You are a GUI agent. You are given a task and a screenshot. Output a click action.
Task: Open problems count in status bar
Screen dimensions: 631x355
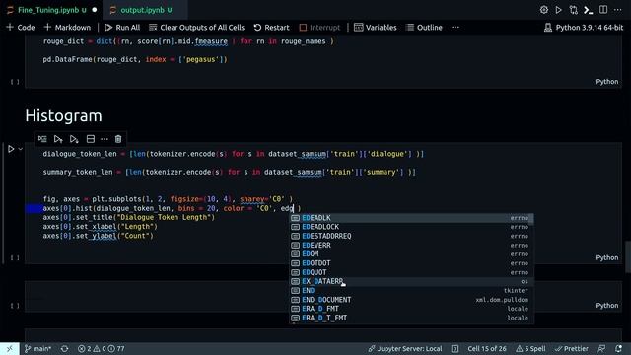point(101,348)
